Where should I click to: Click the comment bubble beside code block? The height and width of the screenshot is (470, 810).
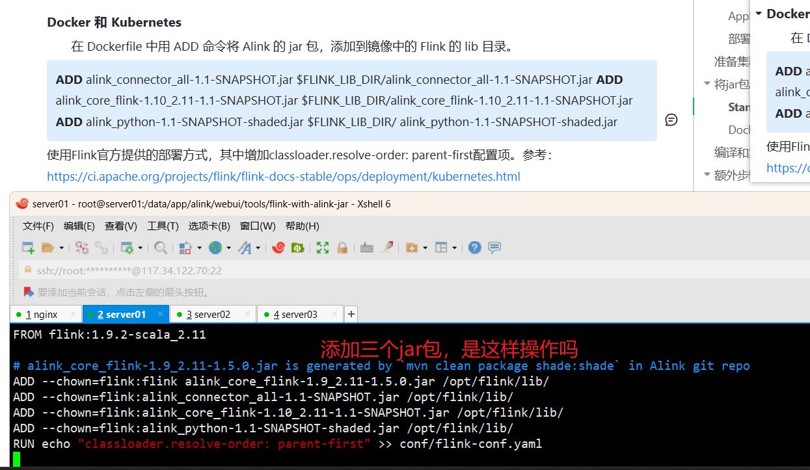tap(671, 120)
